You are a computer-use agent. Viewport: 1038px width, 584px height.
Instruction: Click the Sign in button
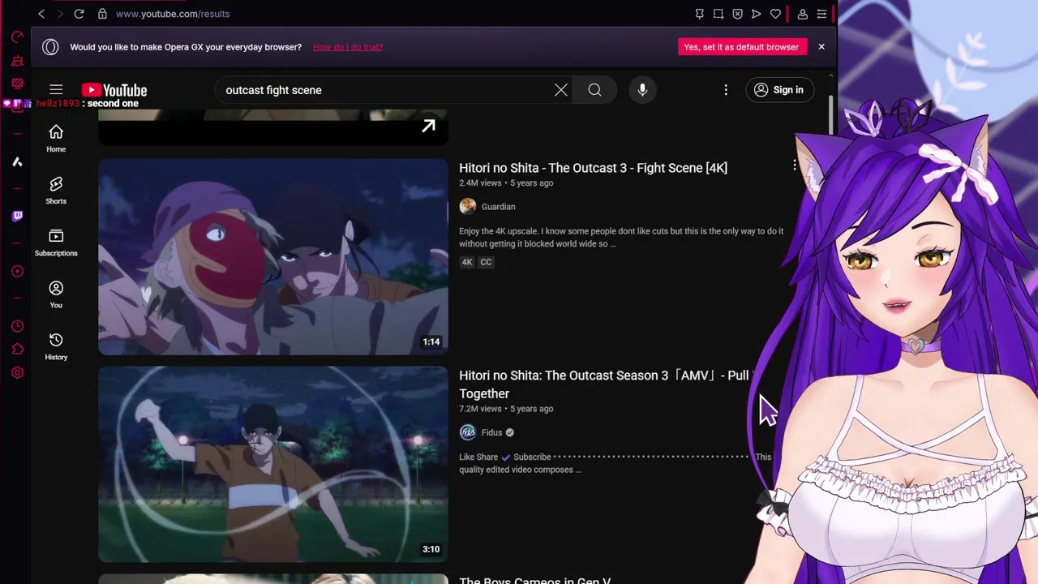778,90
